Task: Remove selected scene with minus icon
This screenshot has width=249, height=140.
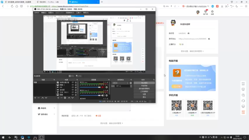Action: (x=38, y=98)
